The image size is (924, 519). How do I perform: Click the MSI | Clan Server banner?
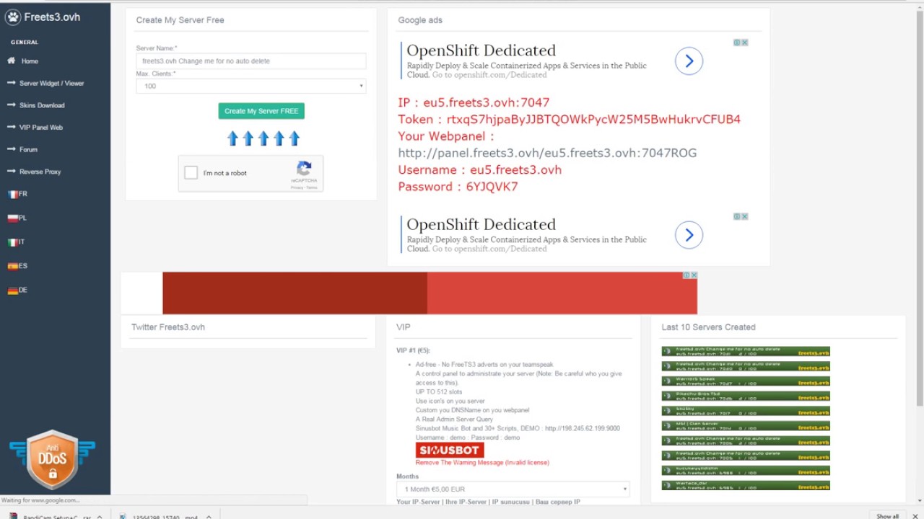pyautogui.click(x=746, y=426)
